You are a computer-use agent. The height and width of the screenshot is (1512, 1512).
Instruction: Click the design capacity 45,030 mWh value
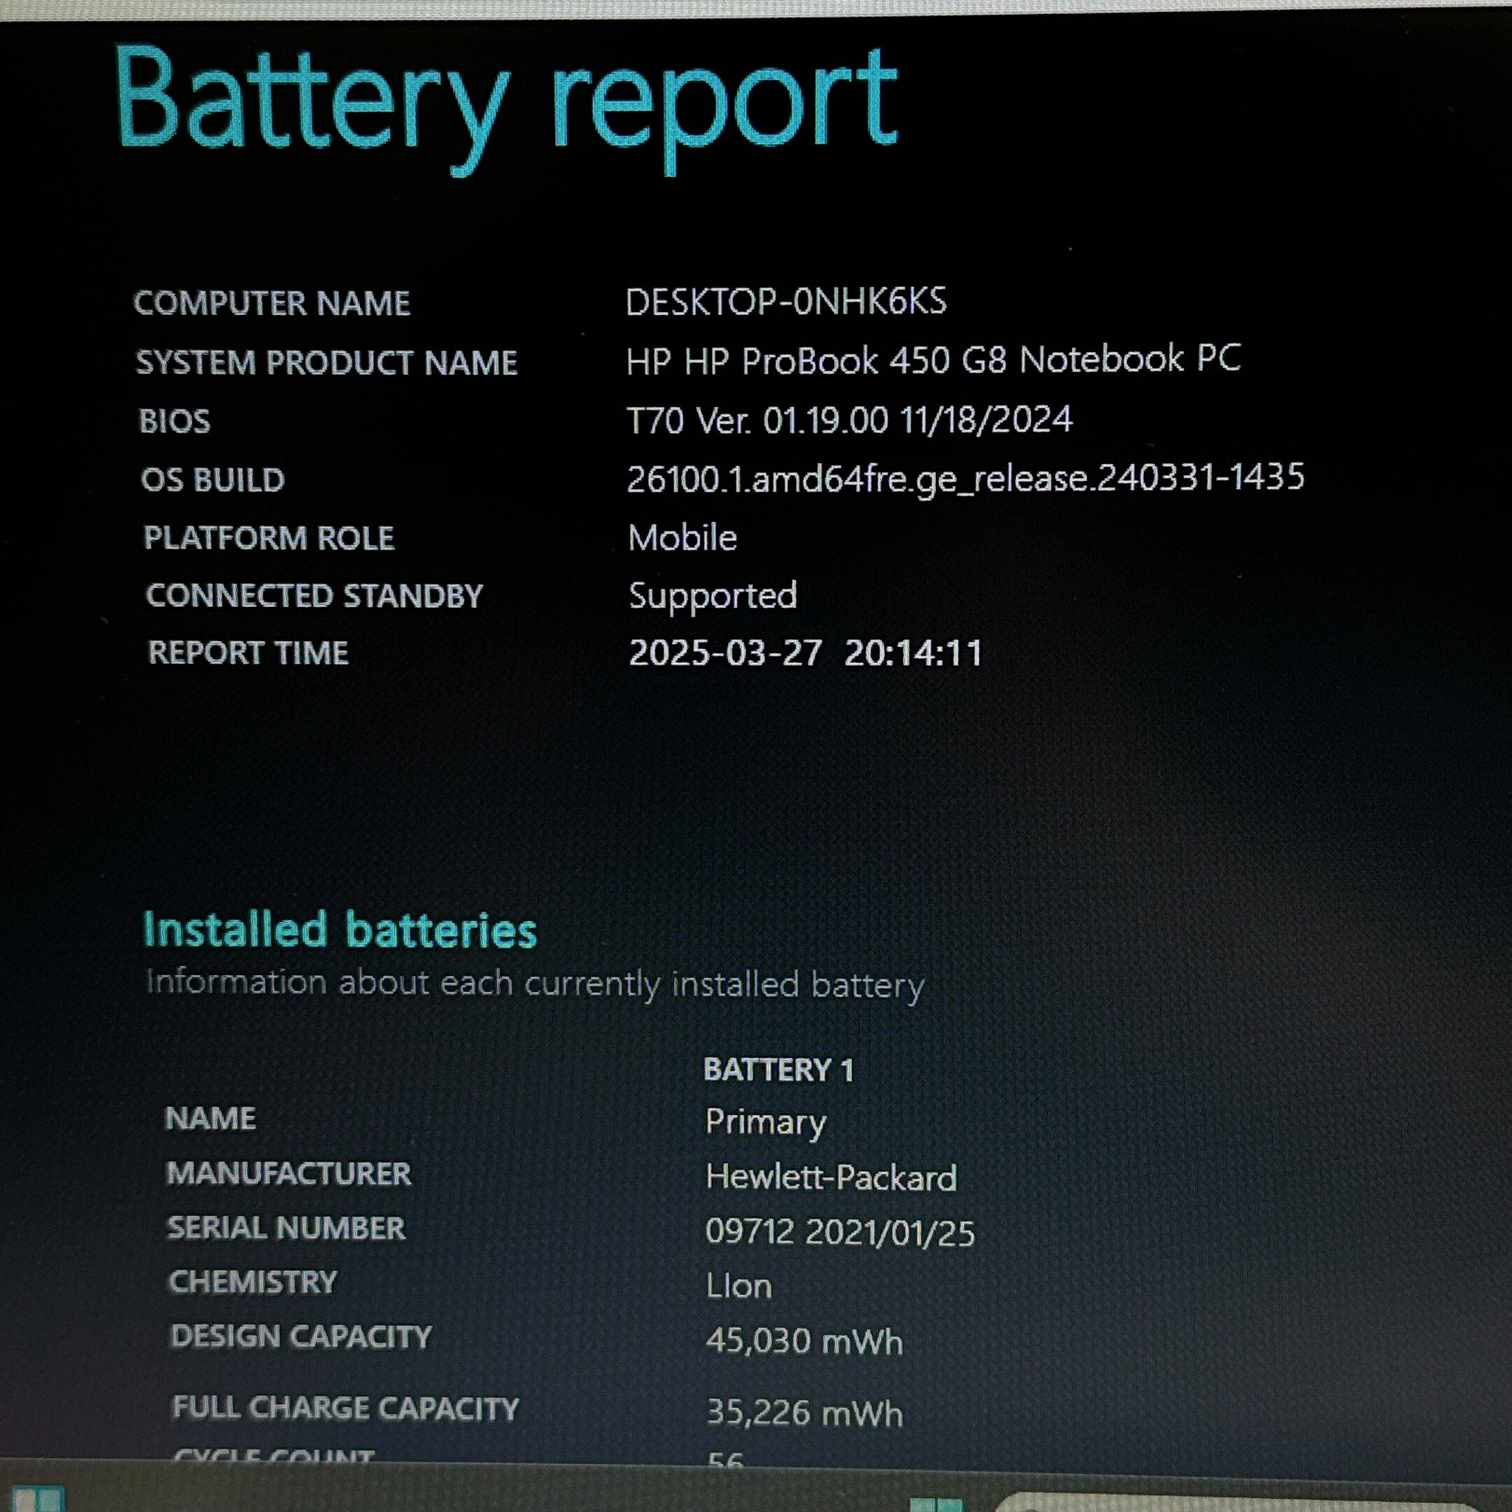pyautogui.click(x=804, y=1341)
